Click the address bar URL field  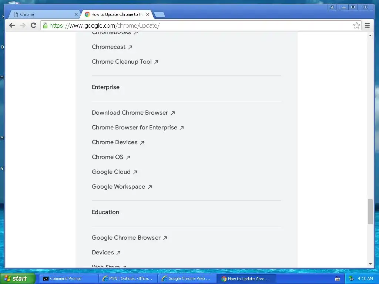click(201, 26)
